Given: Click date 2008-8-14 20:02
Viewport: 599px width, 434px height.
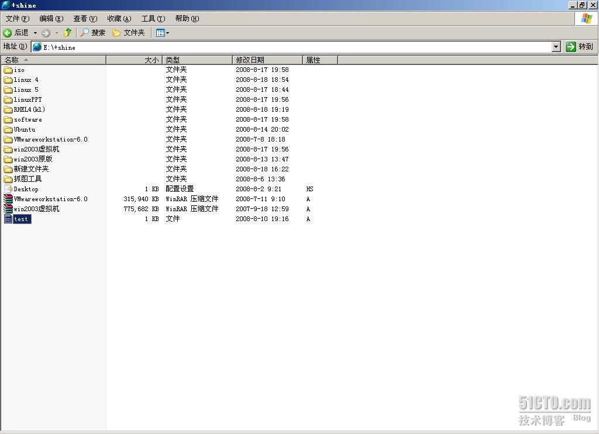Looking at the screenshot, I should click(x=262, y=129).
